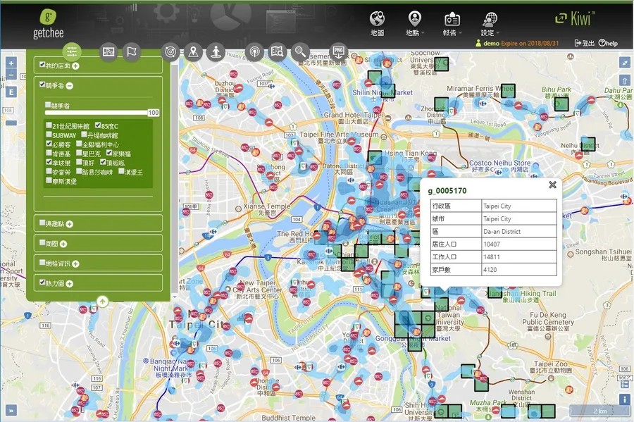Expand the 我的店面 section
This screenshot has height=422, width=634.
pyautogui.click(x=75, y=66)
